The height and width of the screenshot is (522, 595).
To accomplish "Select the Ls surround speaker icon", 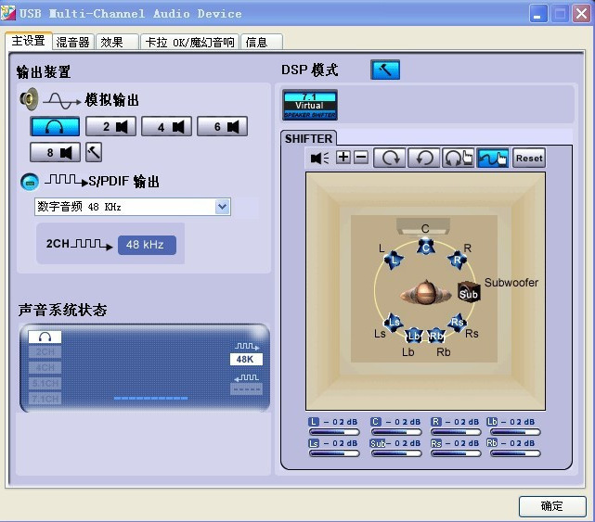I will [x=394, y=323].
